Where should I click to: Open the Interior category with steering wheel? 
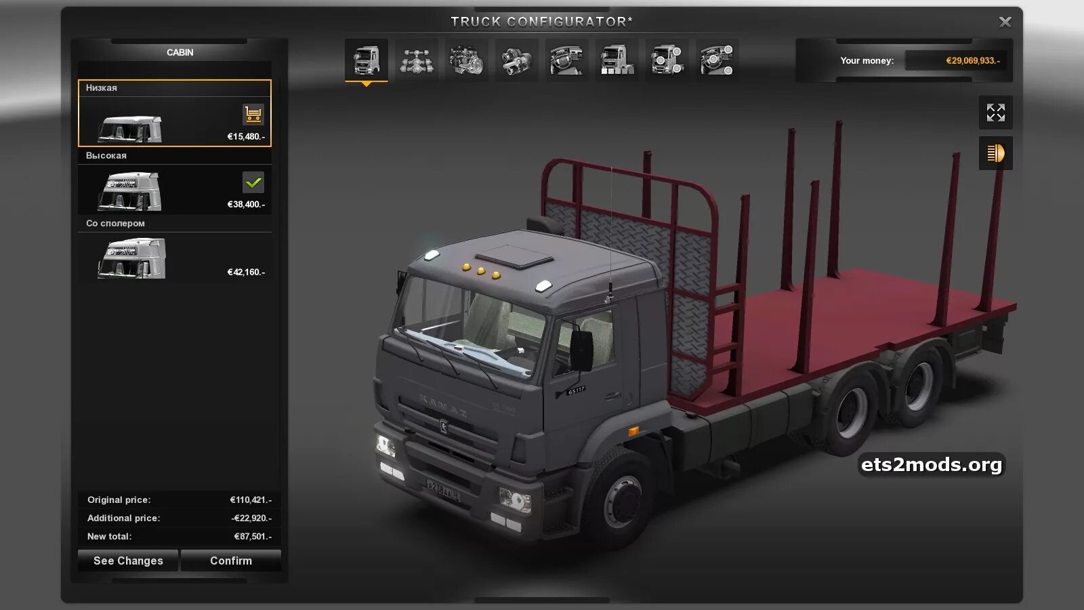click(x=567, y=60)
